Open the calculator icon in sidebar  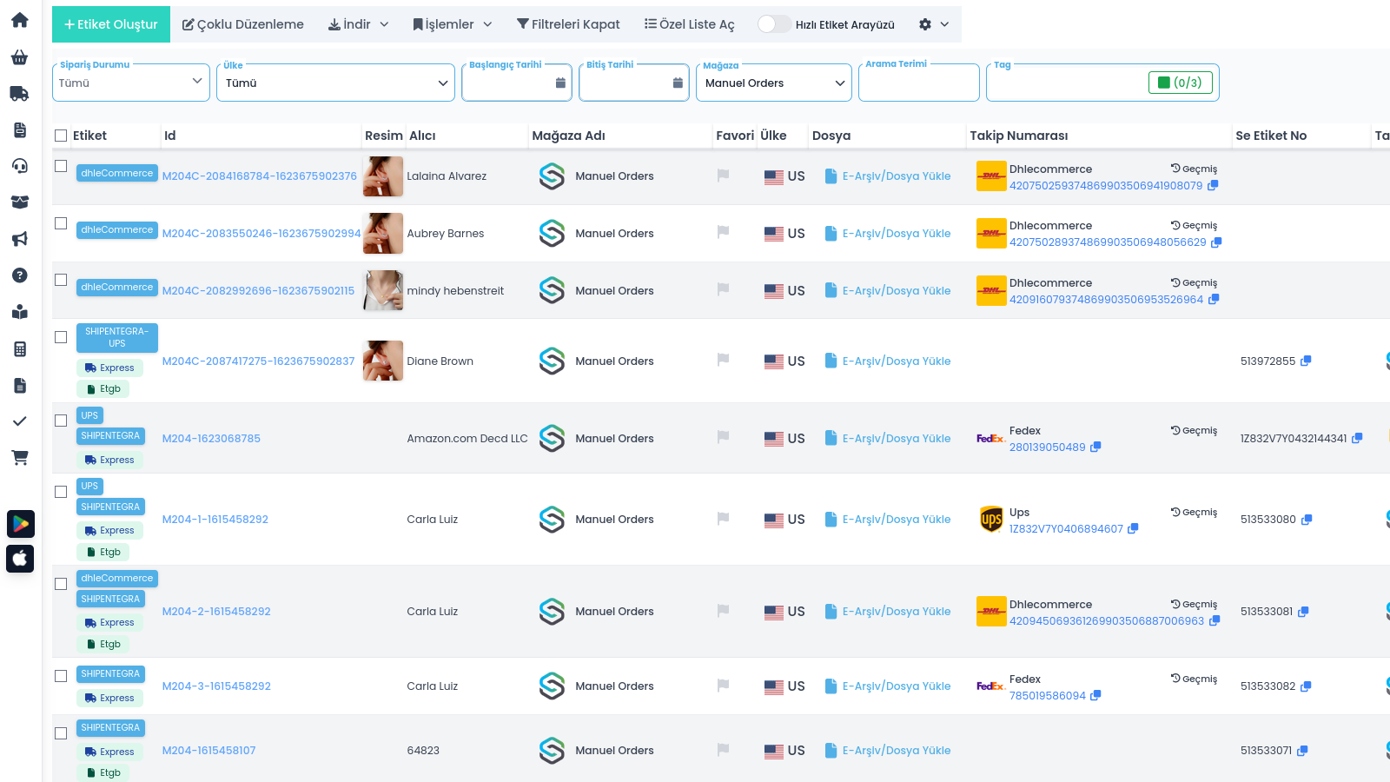[20, 349]
